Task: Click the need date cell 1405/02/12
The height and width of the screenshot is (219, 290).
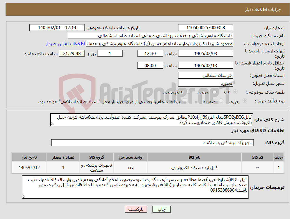Action: 29,167
